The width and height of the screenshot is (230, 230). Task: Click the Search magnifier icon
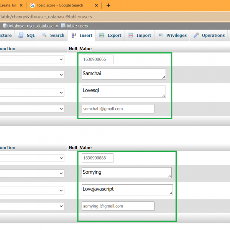pyautogui.click(x=44, y=35)
